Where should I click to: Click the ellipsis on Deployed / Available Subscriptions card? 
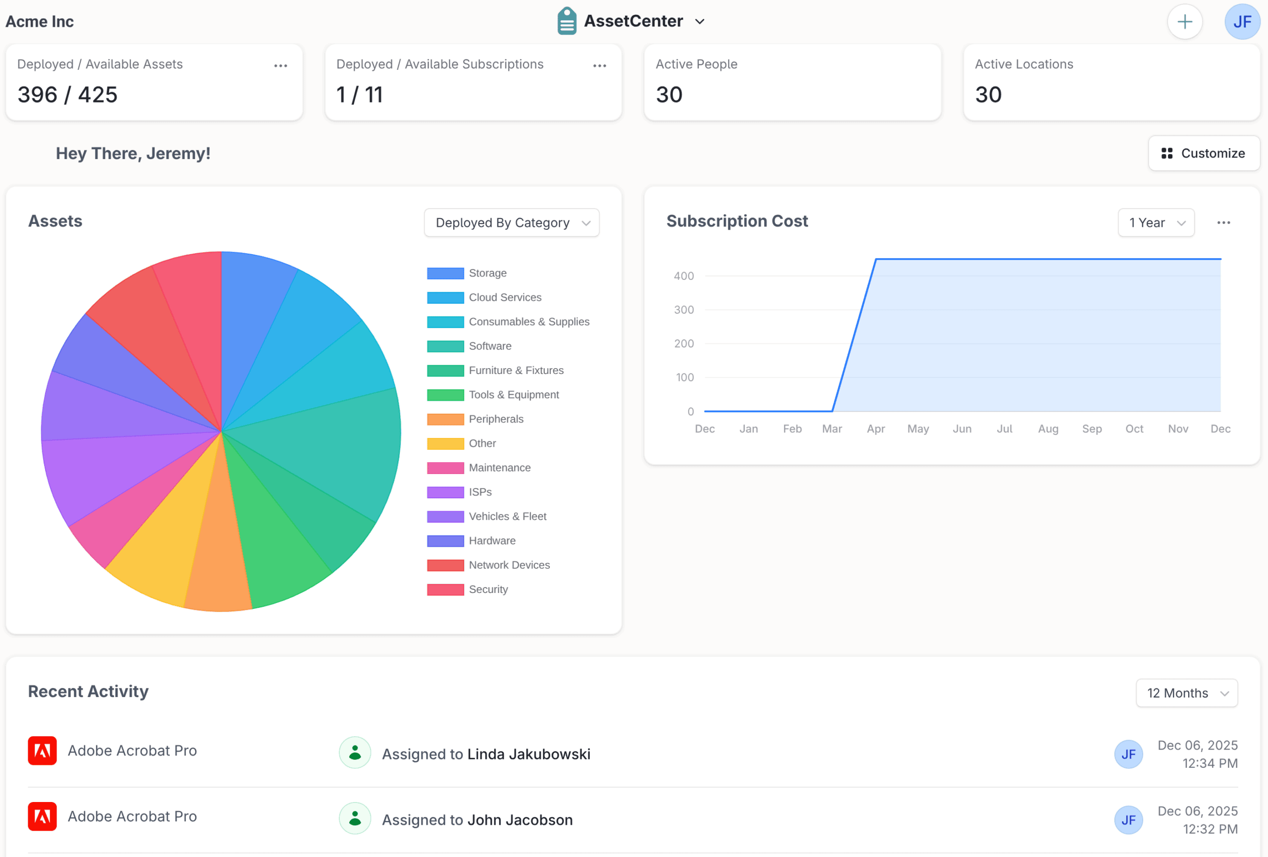[600, 65]
